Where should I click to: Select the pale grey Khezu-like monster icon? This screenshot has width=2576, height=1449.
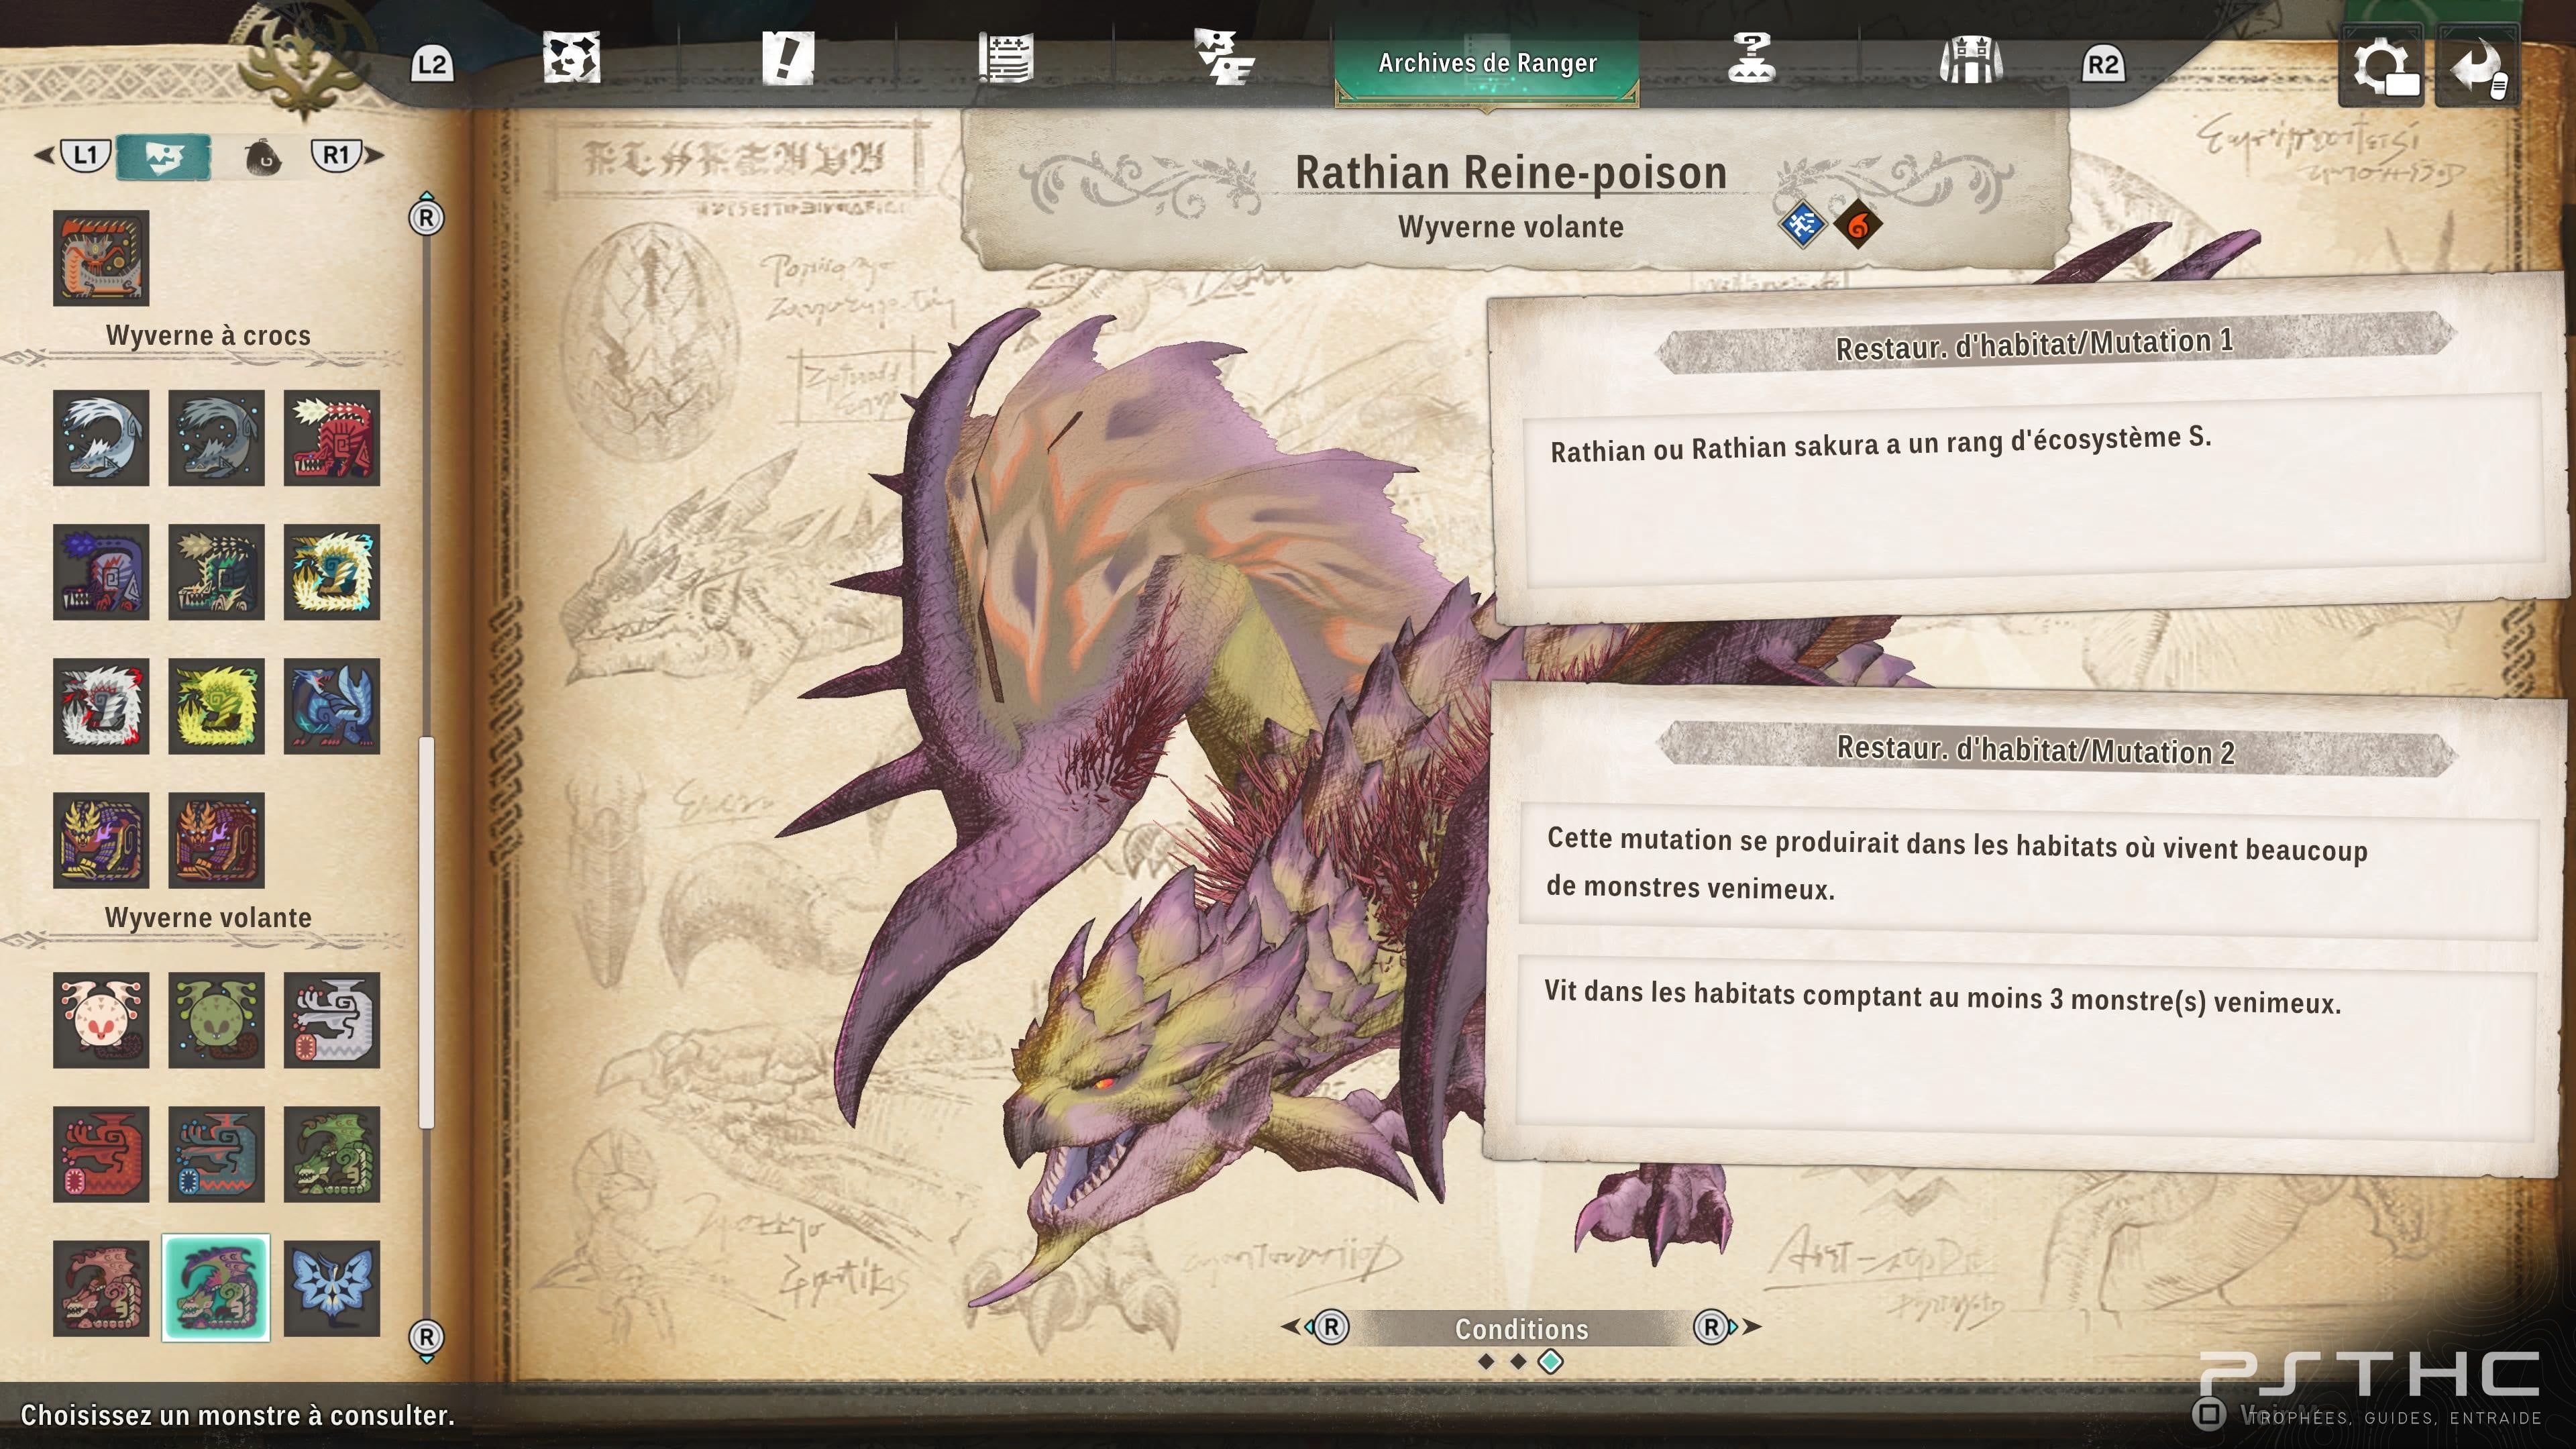tap(332, 1020)
